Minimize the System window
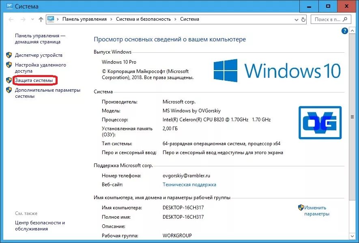 click(x=309, y=6)
